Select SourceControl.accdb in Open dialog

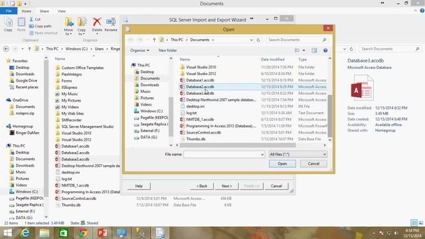(x=203, y=133)
